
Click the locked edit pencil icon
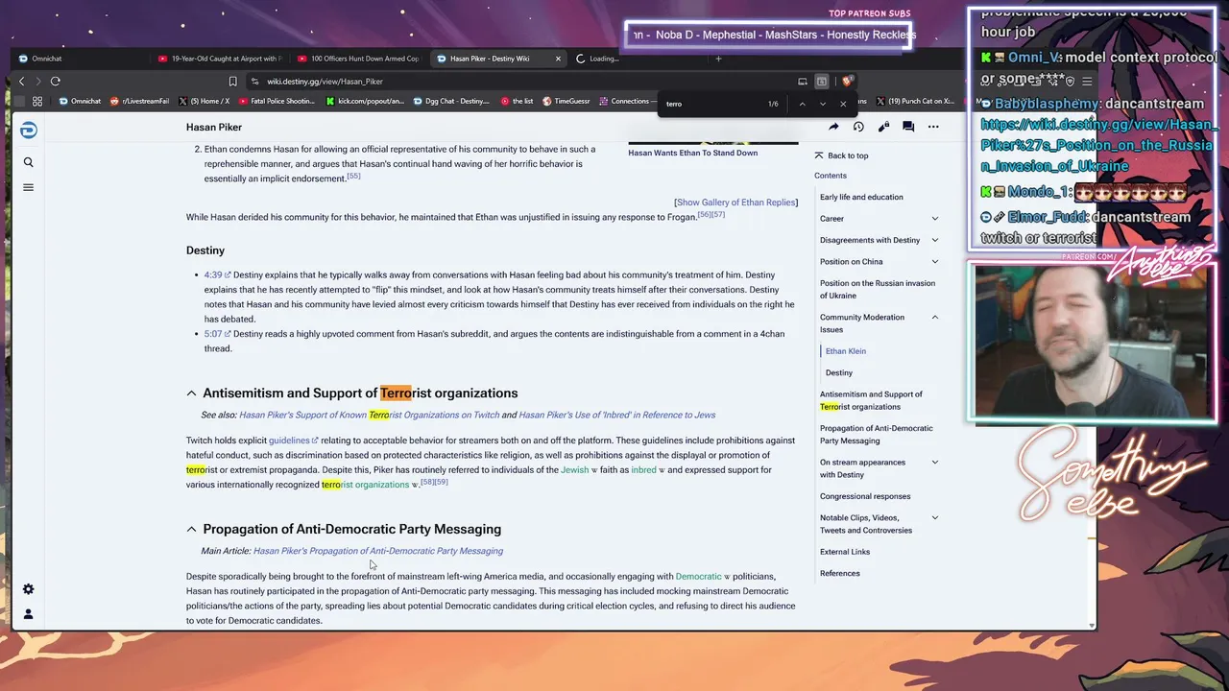(x=883, y=127)
